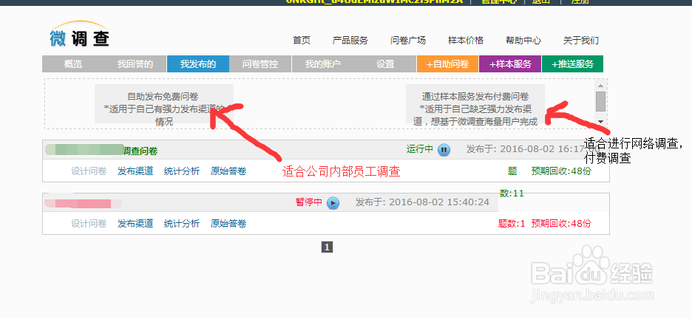Click page number 1 in pagination
This screenshot has height=319, width=692.
coord(327,247)
